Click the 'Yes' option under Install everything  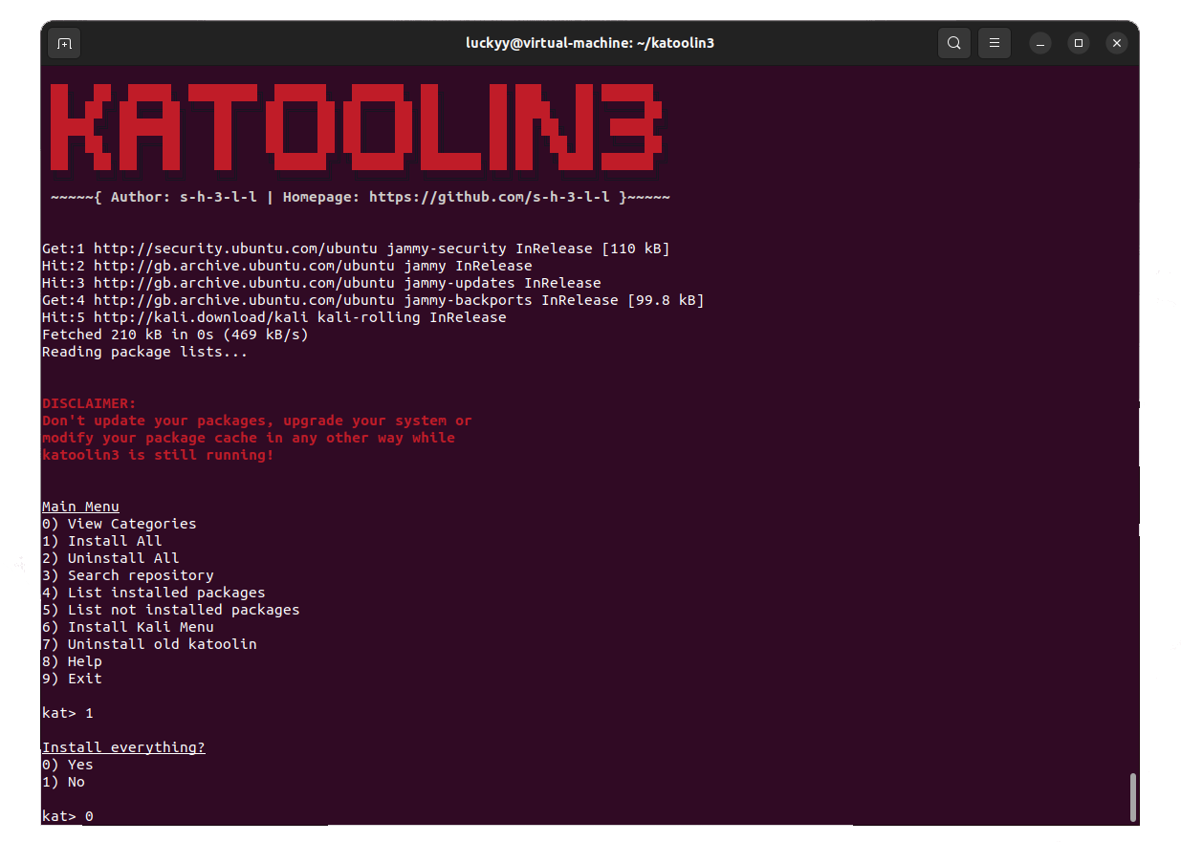pyautogui.click(x=80, y=765)
